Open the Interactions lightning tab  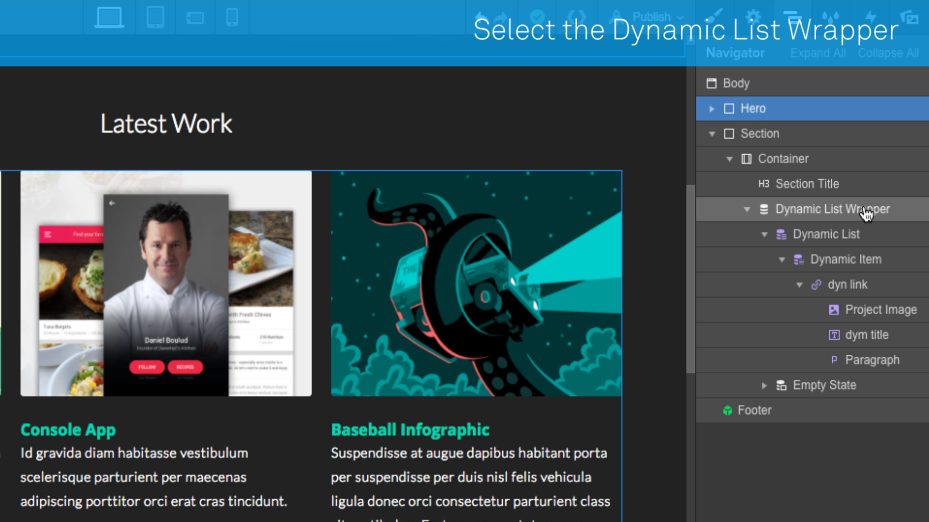pyautogui.click(x=870, y=17)
